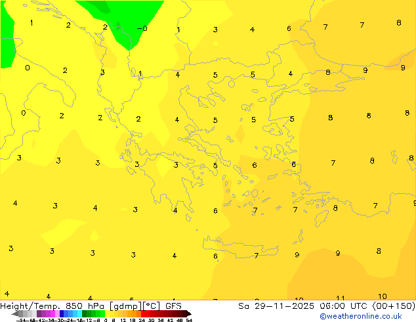This screenshot has width=416, height=322.
Task: Pick the magenta legend swatch
Action: pyautogui.click(x=52, y=313)
